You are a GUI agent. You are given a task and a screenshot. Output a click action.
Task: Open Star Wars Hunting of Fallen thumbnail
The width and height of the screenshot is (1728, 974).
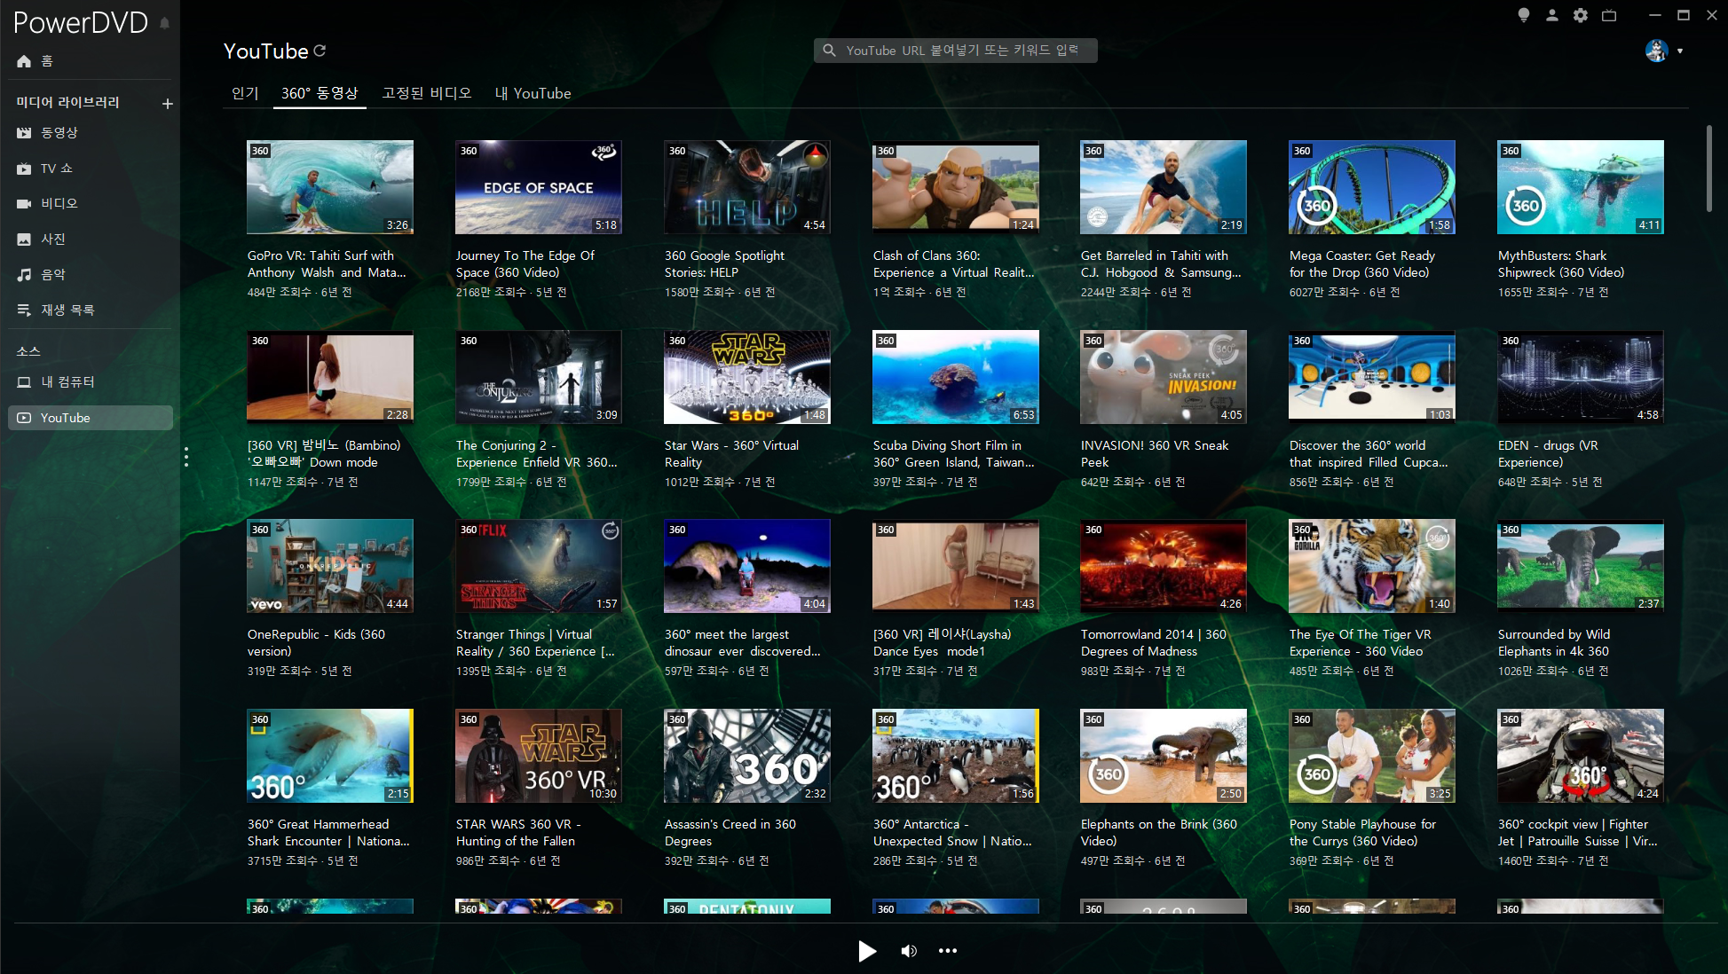539,756
